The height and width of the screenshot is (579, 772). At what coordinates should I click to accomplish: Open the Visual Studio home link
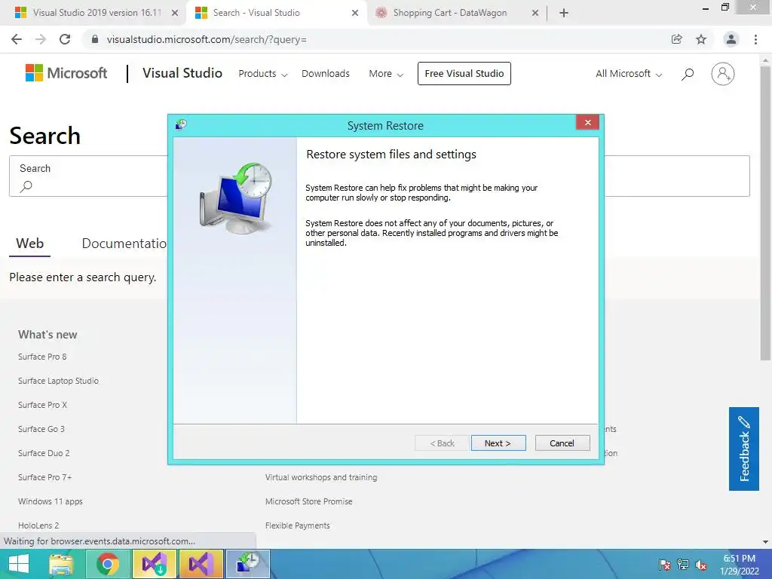pyautogui.click(x=182, y=73)
